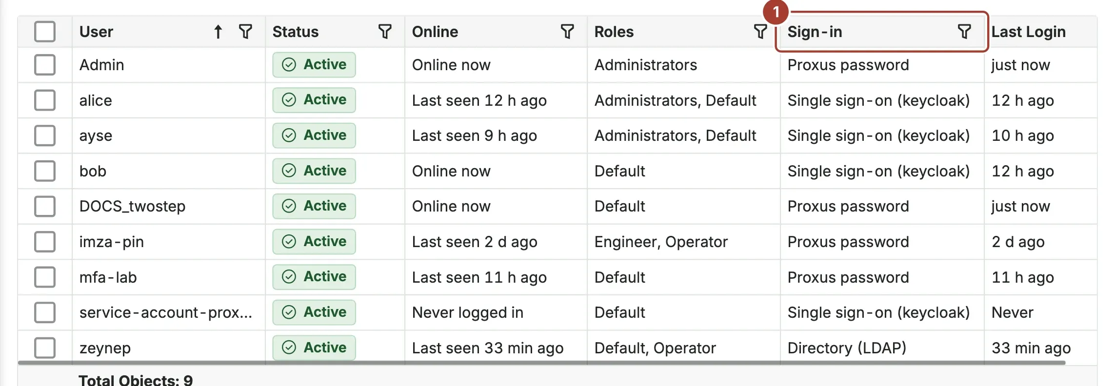Viewport: 1115px width, 386px height.
Task: Sort by the User column header
Action: click(x=96, y=32)
